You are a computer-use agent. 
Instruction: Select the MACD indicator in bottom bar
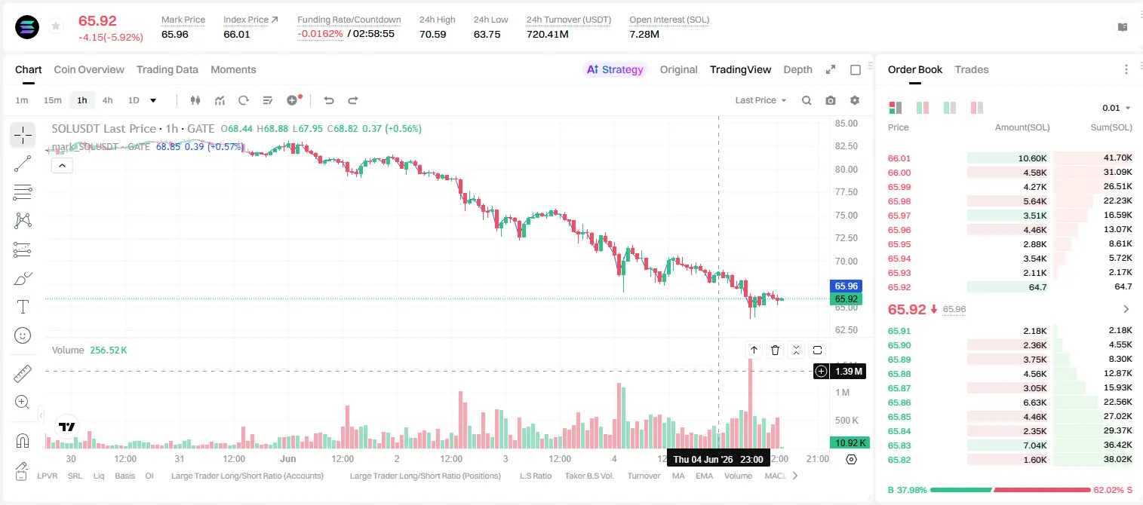[776, 476]
